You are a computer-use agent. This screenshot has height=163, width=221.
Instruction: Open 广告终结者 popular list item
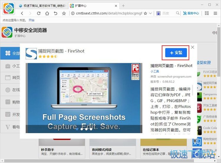tap(207, 119)
